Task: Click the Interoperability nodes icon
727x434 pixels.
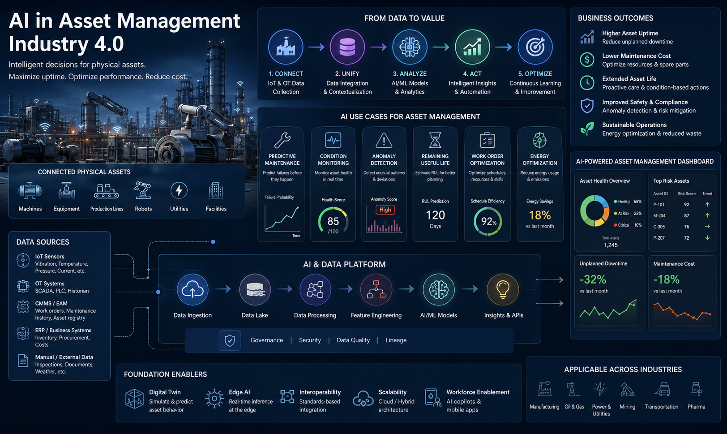Action: point(287,396)
